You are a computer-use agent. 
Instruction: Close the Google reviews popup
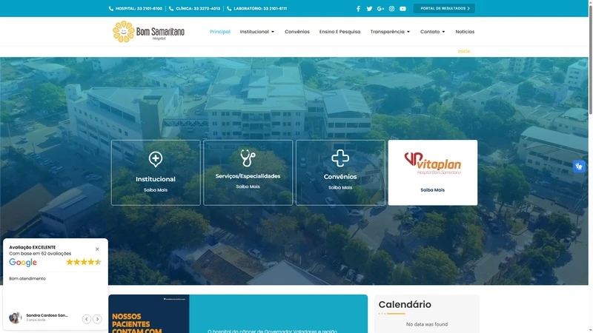pos(97,249)
